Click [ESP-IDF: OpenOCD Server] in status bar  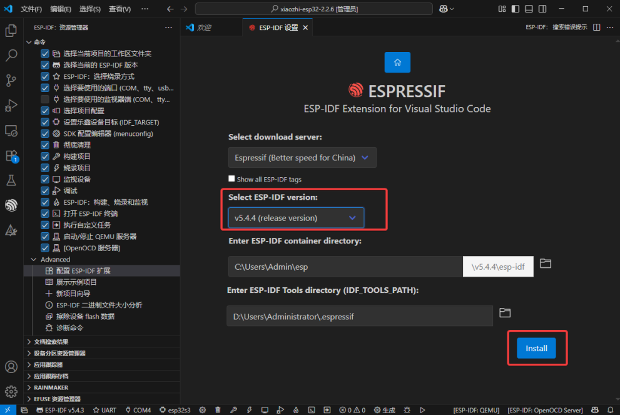[x=546, y=410]
